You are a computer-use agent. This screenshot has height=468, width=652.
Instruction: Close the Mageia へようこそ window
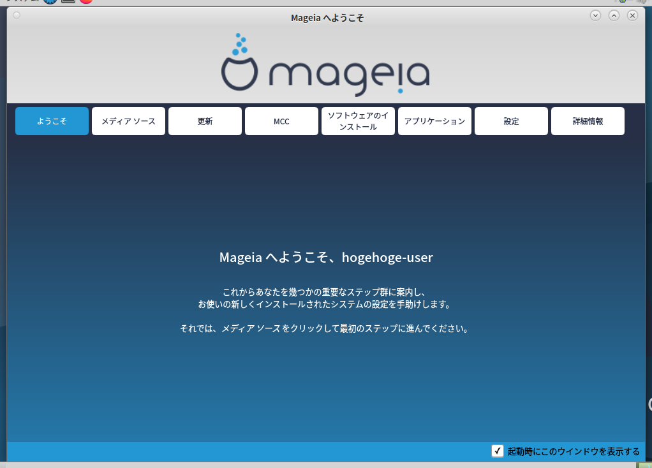click(x=632, y=16)
